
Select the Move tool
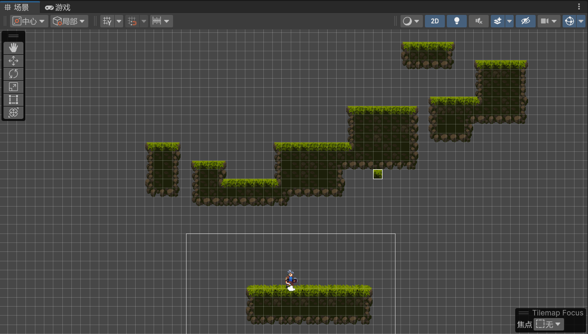pos(13,61)
